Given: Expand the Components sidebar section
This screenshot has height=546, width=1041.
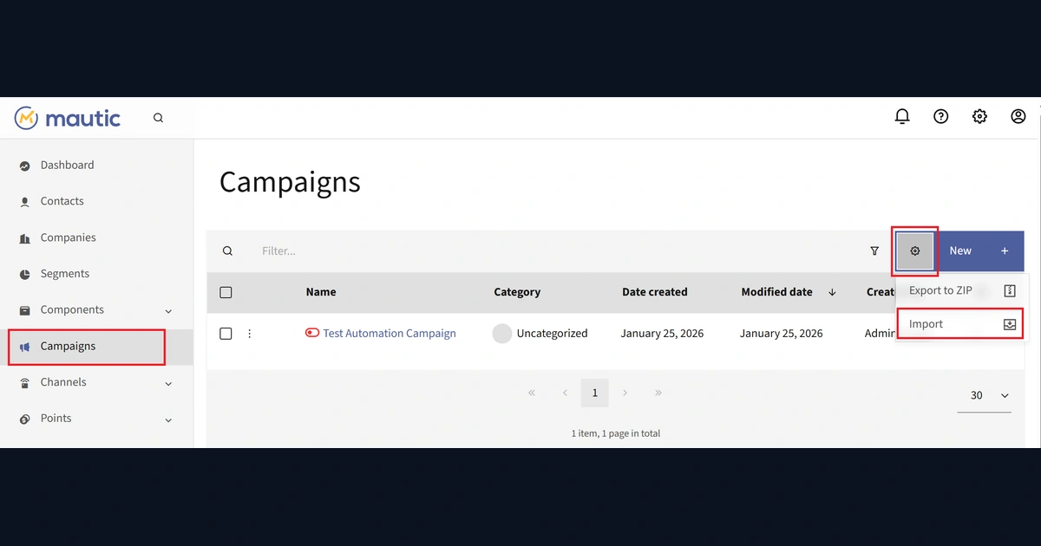Looking at the screenshot, I should 96,310.
